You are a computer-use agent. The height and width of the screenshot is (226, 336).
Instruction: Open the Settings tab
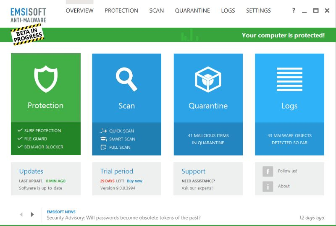258,10
